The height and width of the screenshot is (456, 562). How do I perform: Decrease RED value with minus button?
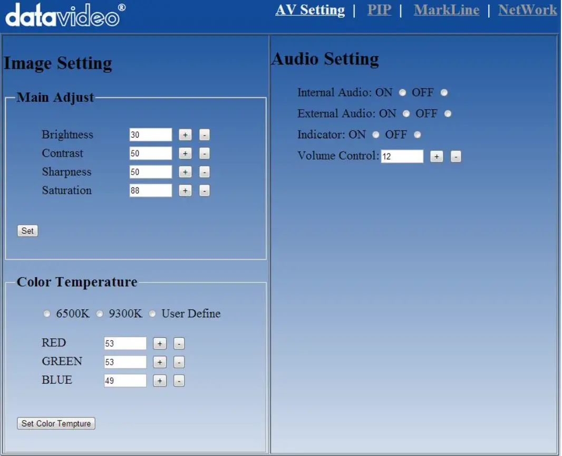click(x=179, y=344)
